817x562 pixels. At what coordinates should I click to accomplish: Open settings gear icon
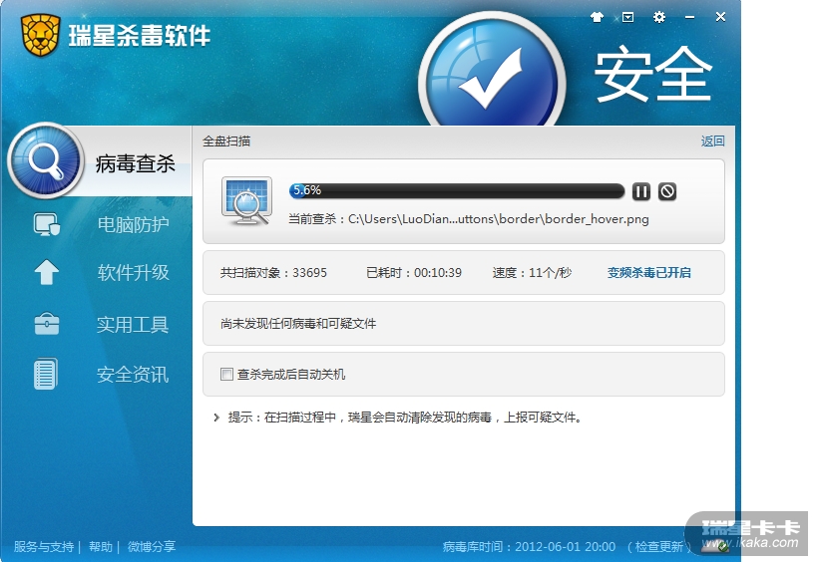click(x=658, y=17)
